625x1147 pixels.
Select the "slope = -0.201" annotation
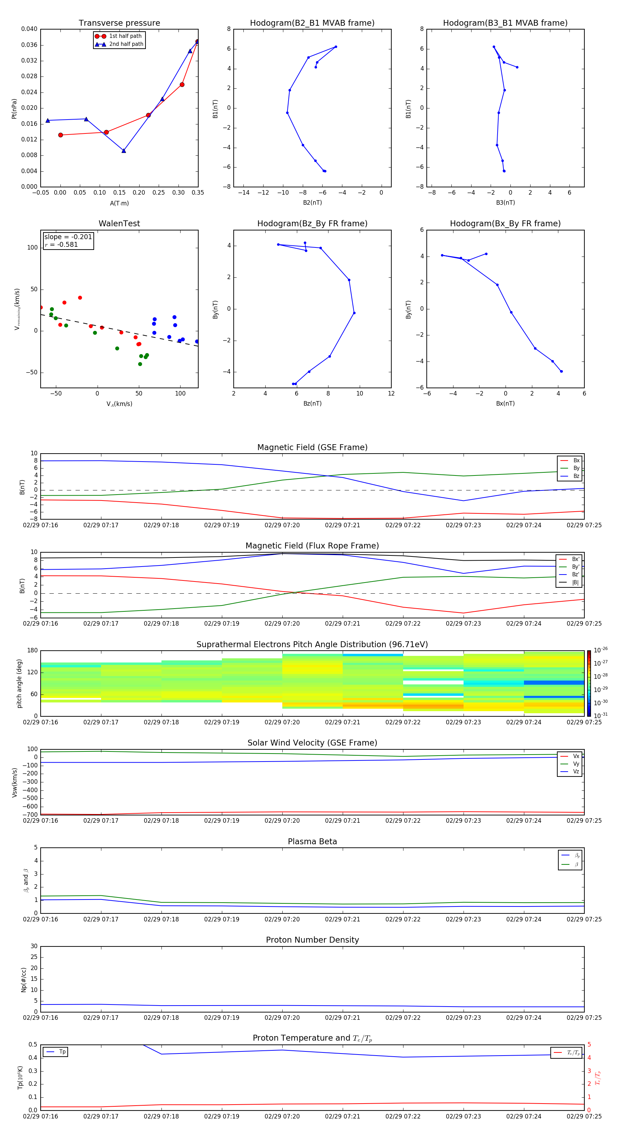click(x=68, y=237)
